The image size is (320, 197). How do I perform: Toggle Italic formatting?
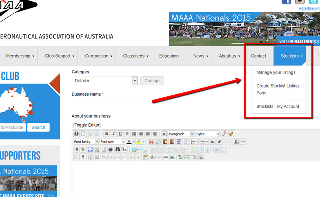[x=113, y=134]
